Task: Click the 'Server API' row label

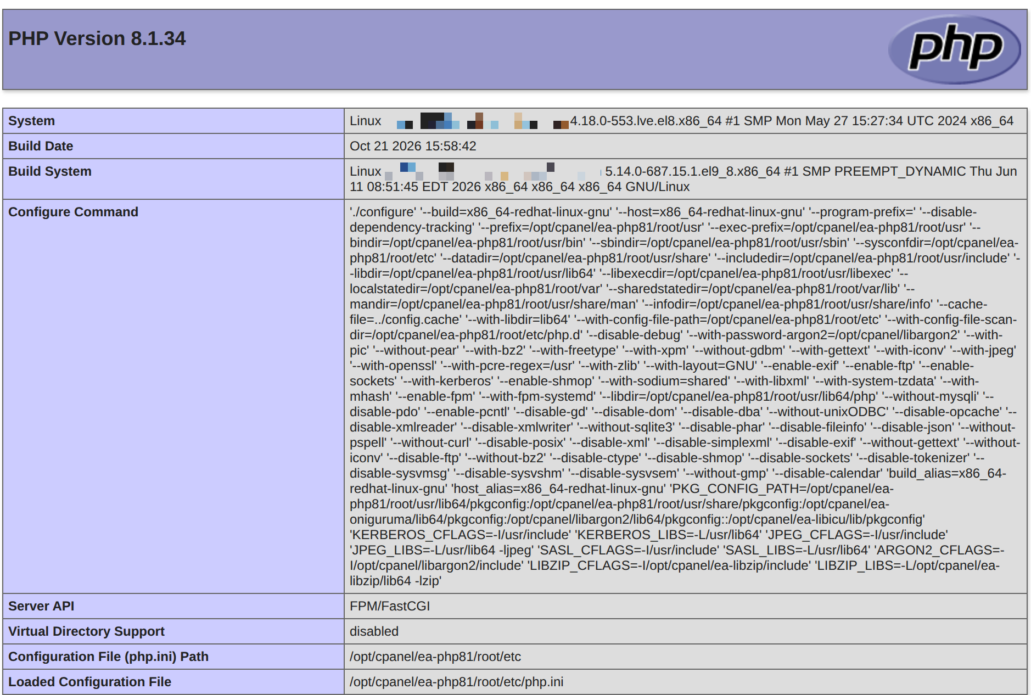Action: click(41, 606)
